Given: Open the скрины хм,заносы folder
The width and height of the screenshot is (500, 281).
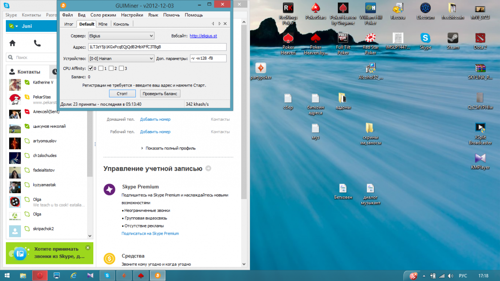Looking at the screenshot, I should 370,133.
